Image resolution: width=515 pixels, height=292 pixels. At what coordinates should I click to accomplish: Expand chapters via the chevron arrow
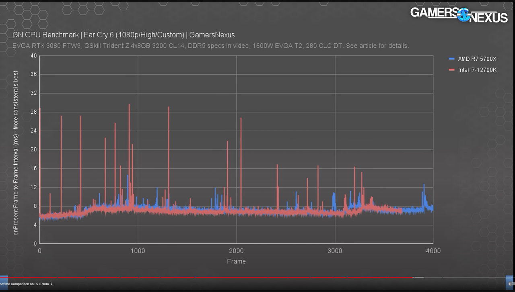[x=52, y=284]
